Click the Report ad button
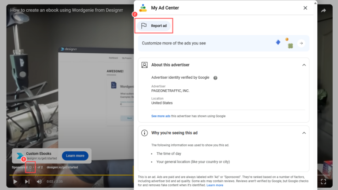Viewport: 338px width, 190px height. (154, 26)
